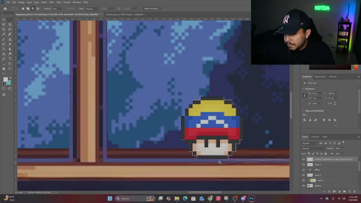Hide Layer 9 with eye icon
Viewport: 361px width, 203px height.
click(x=304, y=165)
